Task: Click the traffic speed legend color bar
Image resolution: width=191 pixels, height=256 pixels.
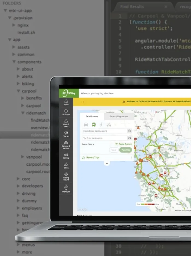Action: pos(148,204)
